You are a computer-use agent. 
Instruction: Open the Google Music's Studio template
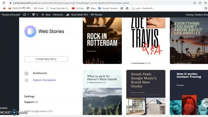pos(146,92)
